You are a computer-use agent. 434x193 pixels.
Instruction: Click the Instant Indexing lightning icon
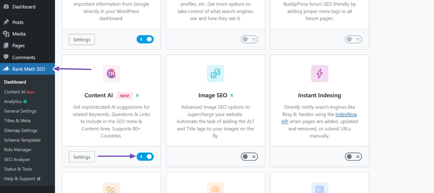tap(320, 74)
